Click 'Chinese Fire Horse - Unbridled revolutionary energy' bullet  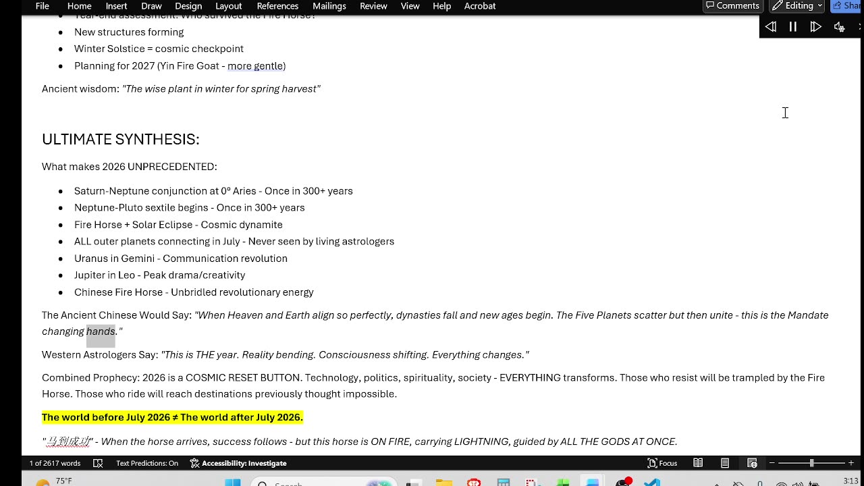pyautogui.click(x=194, y=292)
